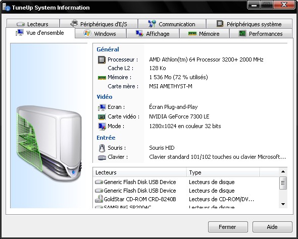Viewport: 298px width, 239px height.
Task: Click the Mode display icon
Action: coord(102,127)
